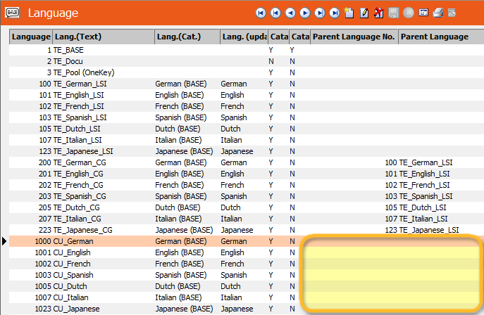Select the TE_Italian_LSI row
Image resolution: width=484 pixels, height=315 pixels.
247,140
